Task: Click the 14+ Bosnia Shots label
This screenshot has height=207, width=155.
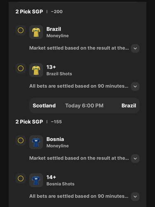Action: tap(60, 181)
